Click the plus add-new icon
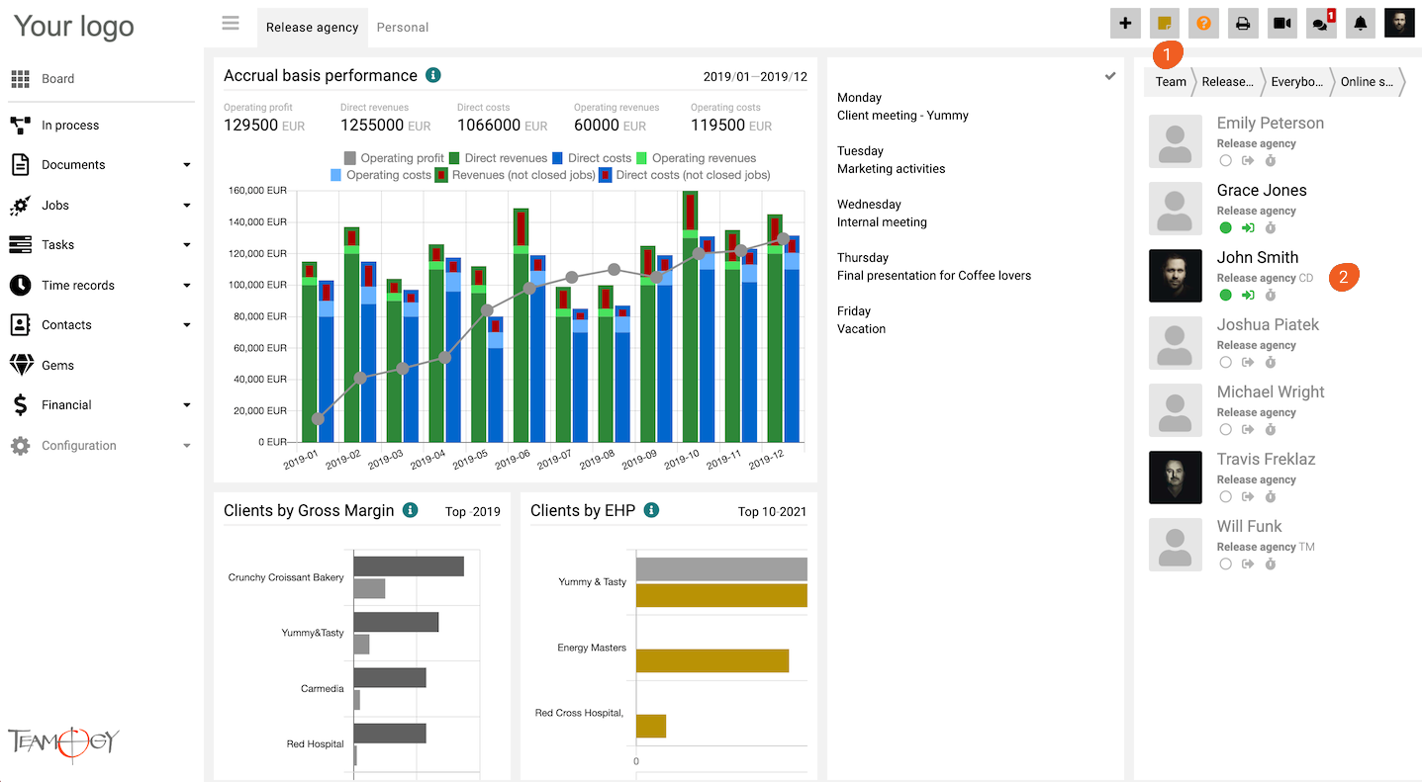Viewport: 1422px width, 782px height. 1125,24
